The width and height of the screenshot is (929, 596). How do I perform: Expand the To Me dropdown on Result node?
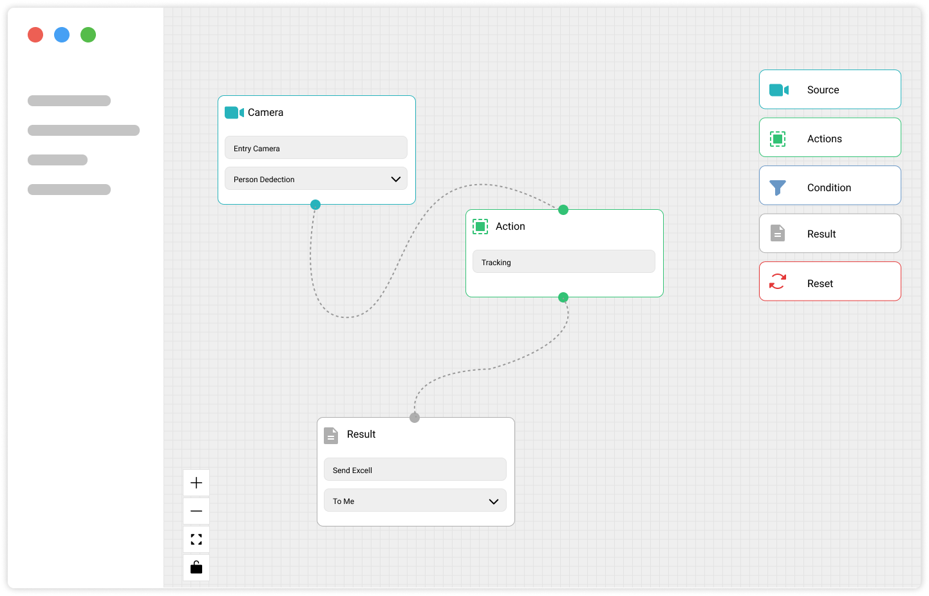pos(415,500)
